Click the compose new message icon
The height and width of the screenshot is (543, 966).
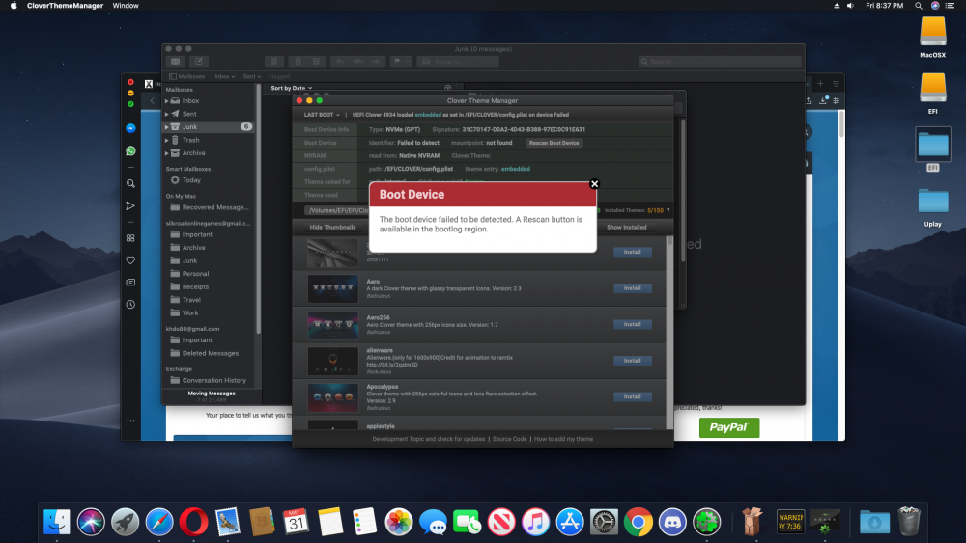(199, 62)
